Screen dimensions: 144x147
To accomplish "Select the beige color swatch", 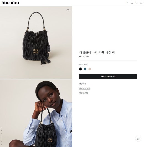I will pyautogui.click(x=90, y=69).
